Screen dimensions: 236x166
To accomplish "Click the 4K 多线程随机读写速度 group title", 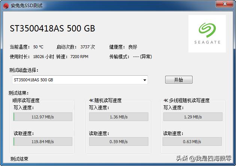I will [187, 100].
